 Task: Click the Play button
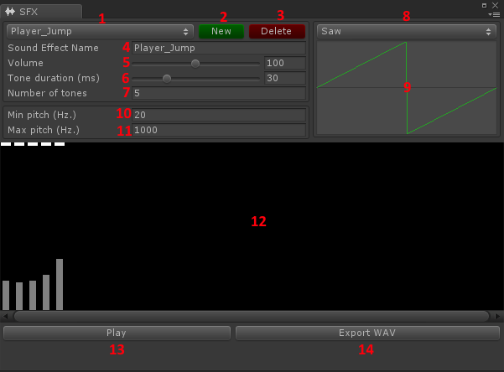[117, 333]
